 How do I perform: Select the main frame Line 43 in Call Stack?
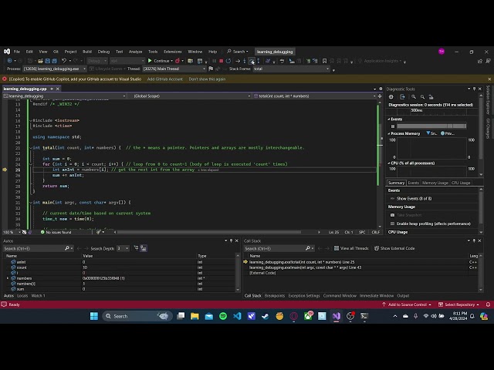pos(305,267)
